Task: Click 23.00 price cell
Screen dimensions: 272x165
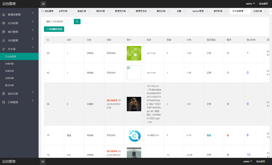Action: point(189,155)
